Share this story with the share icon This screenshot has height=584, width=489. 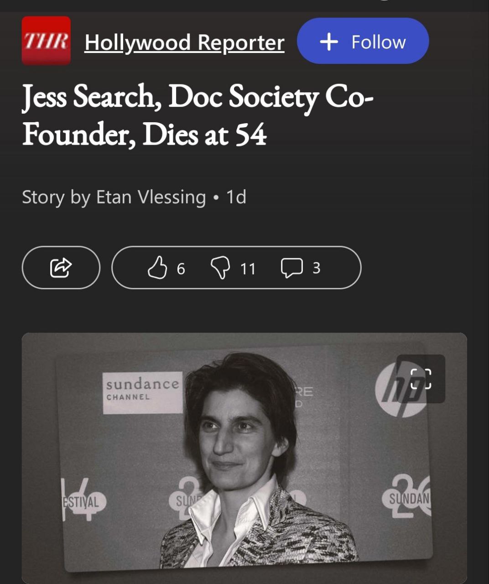pos(61,267)
